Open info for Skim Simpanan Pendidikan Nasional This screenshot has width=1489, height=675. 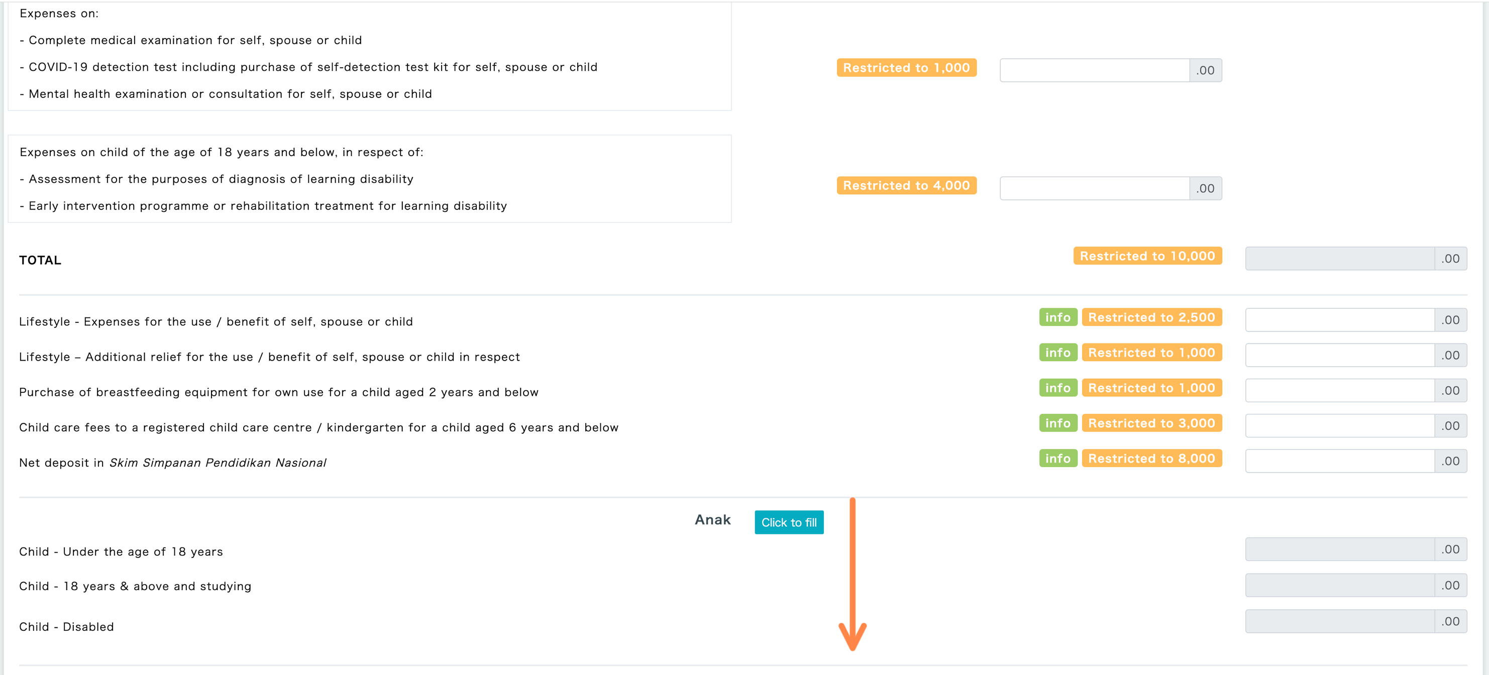pyautogui.click(x=1057, y=458)
